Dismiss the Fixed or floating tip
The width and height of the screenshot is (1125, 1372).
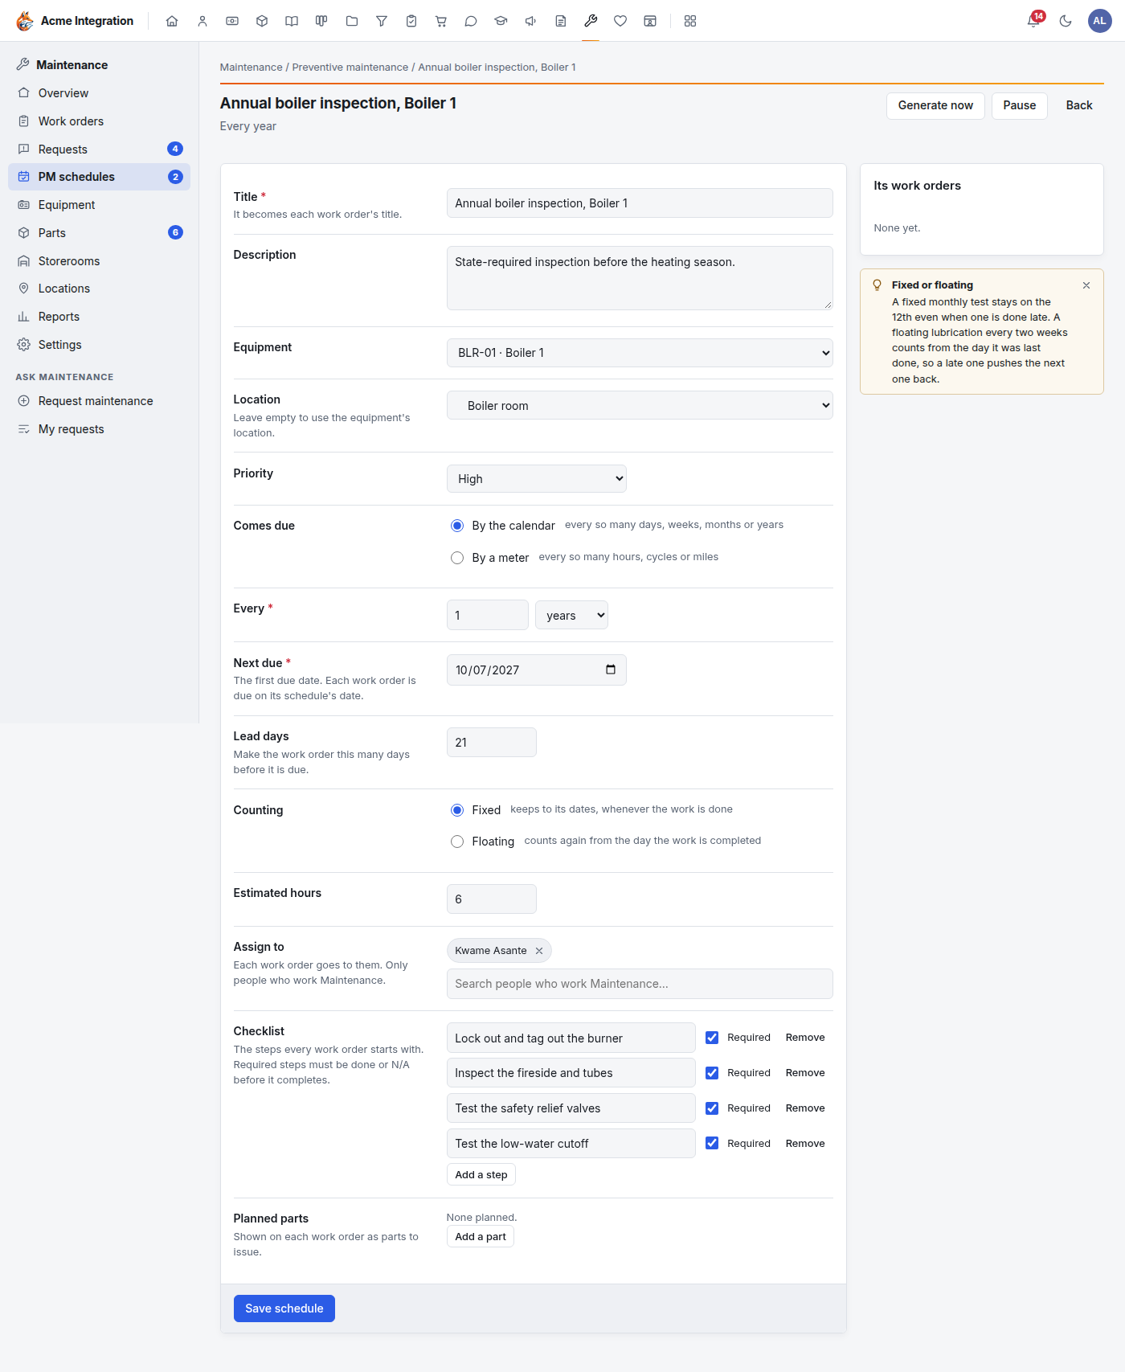point(1086,285)
